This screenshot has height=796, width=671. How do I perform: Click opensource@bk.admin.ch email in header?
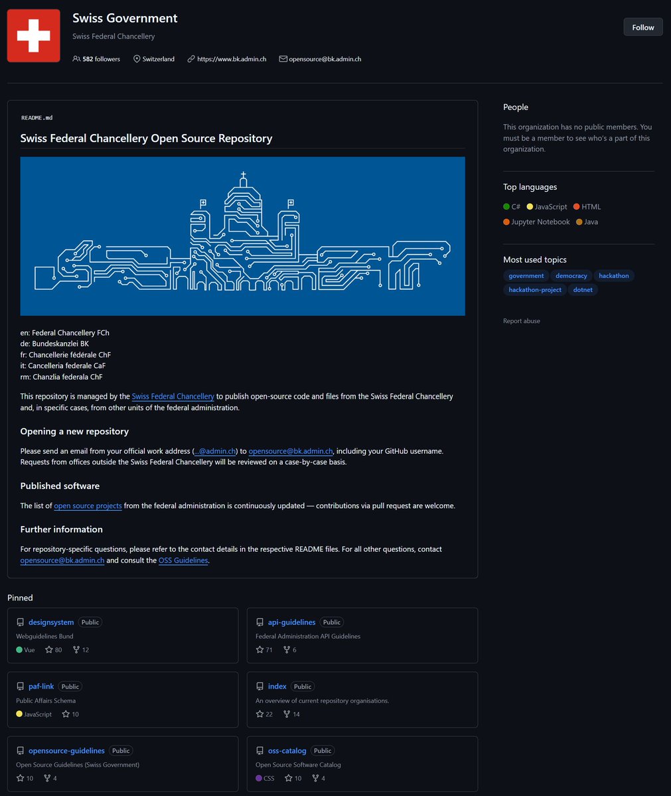click(x=325, y=59)
